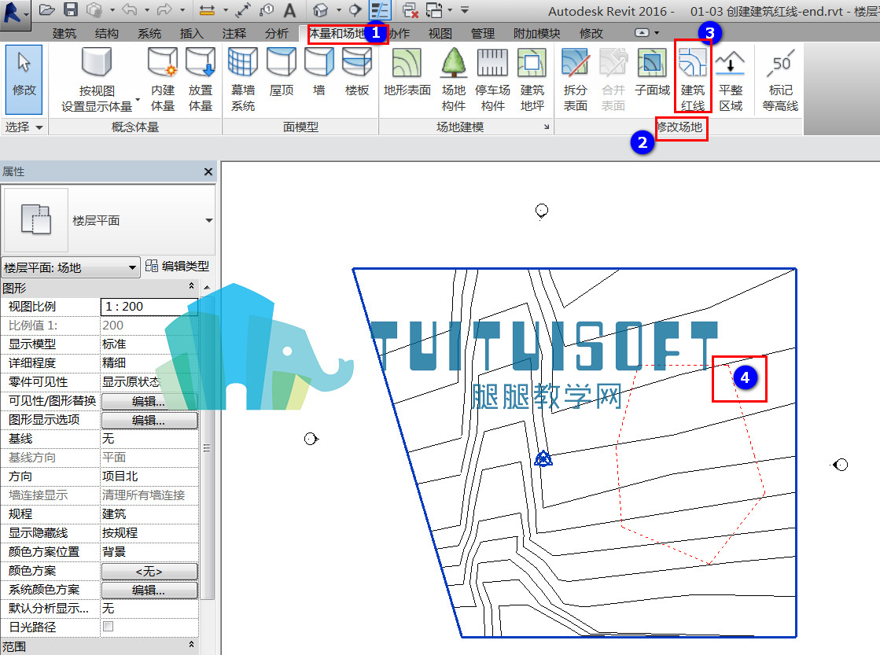This screenshot has height=655, width=880.
Task: Click the properties panel vertical scrollbar
Action: 207,448
